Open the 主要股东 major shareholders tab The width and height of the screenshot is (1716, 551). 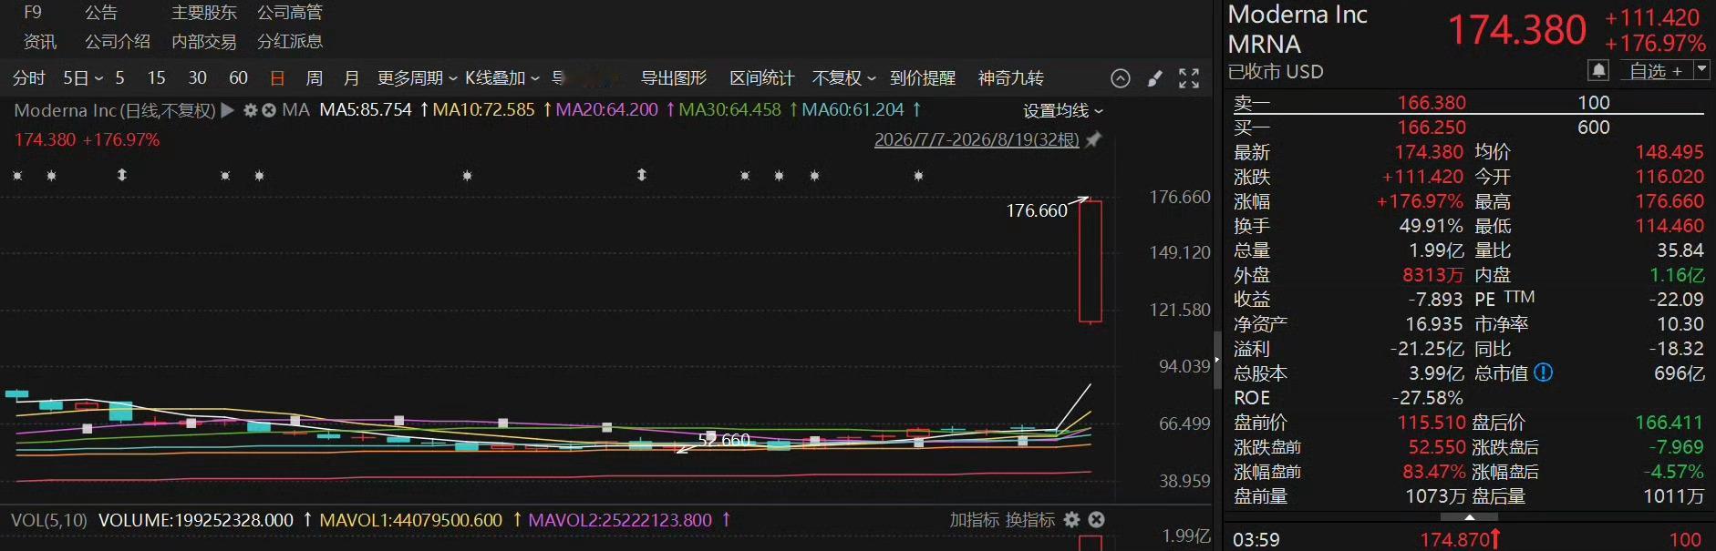[x=204, y=13]
